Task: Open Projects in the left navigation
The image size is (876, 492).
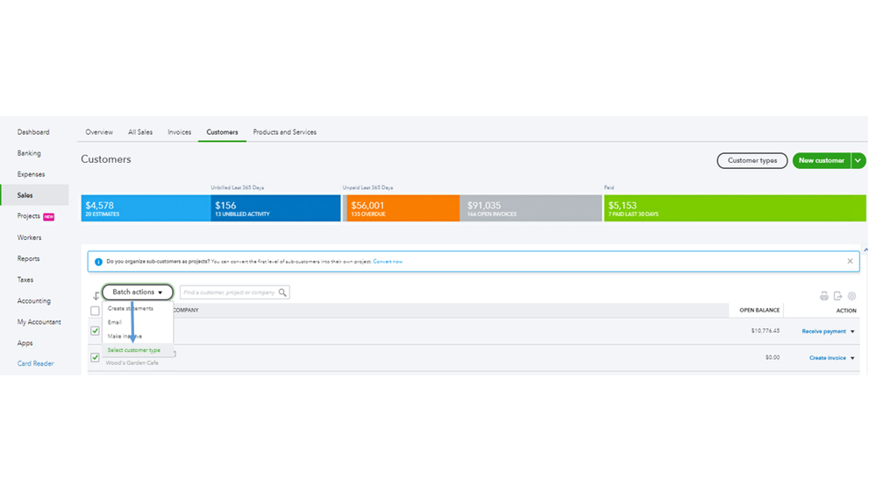Action: [x=28, y=216]
